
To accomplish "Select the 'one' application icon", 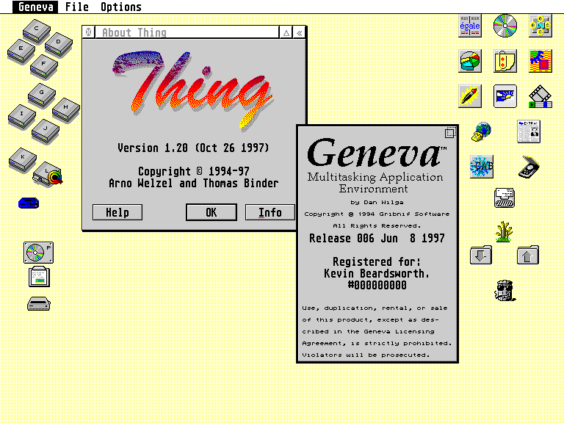I will 540,26.
